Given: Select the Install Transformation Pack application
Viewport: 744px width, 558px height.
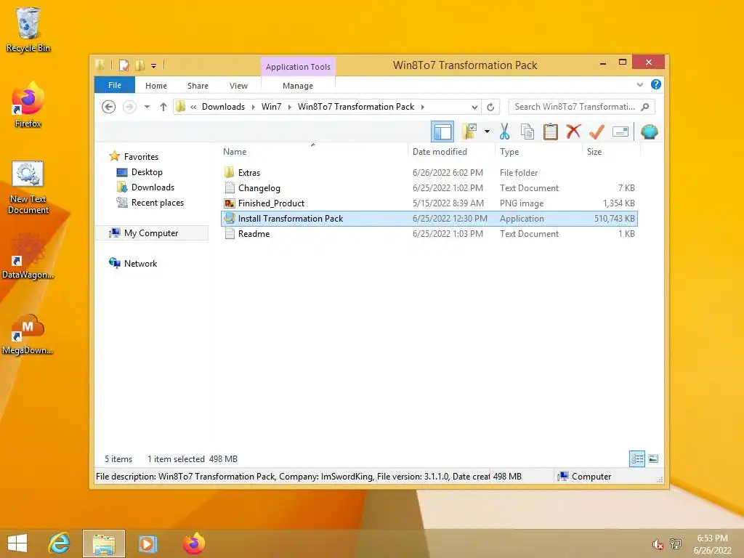Looking at the screenshot, I should [429, 218].
